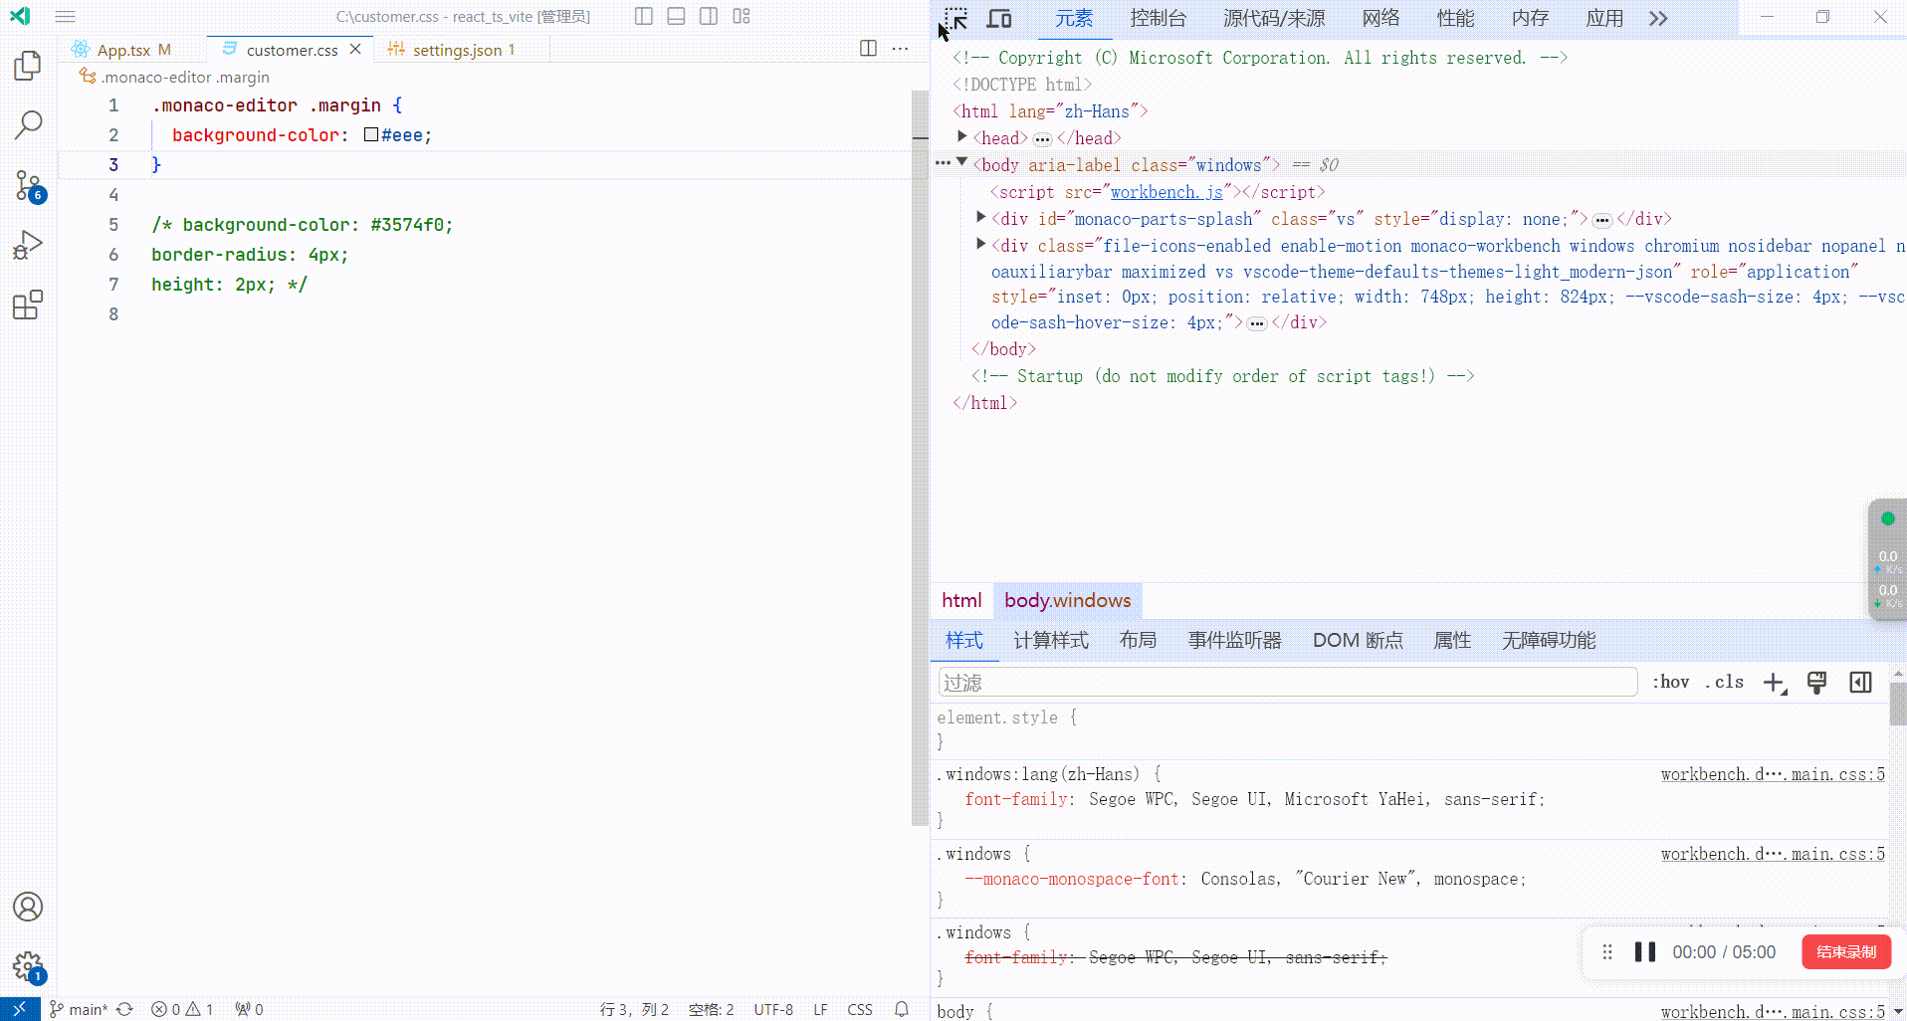Switch to the 无障碍功能 pane tab
This screenshot has height=1021, width=1907.
(x=1549, y=640)
